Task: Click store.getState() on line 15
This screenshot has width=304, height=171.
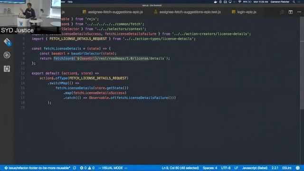Action: click(x=111, y=88)
